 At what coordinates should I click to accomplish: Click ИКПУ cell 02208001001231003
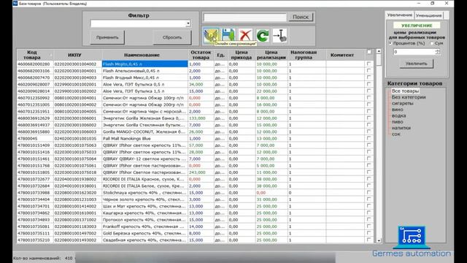pos(77,199)
